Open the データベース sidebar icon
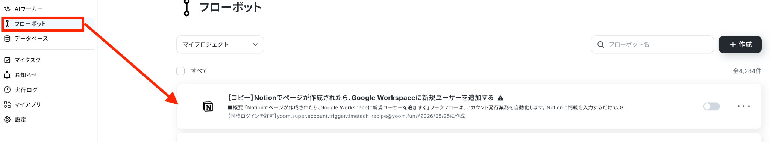The height and width of the screenshot is (142, 770). [x=7, y=38]
